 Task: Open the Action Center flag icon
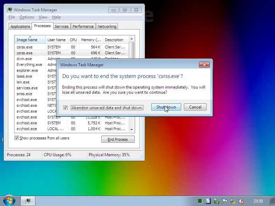click(224, 201)
